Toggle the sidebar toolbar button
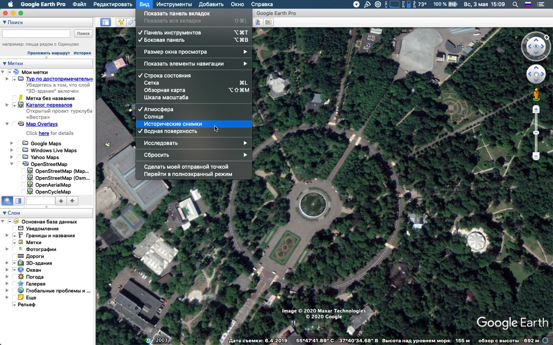553x345 pixels. tap(105, 22)
